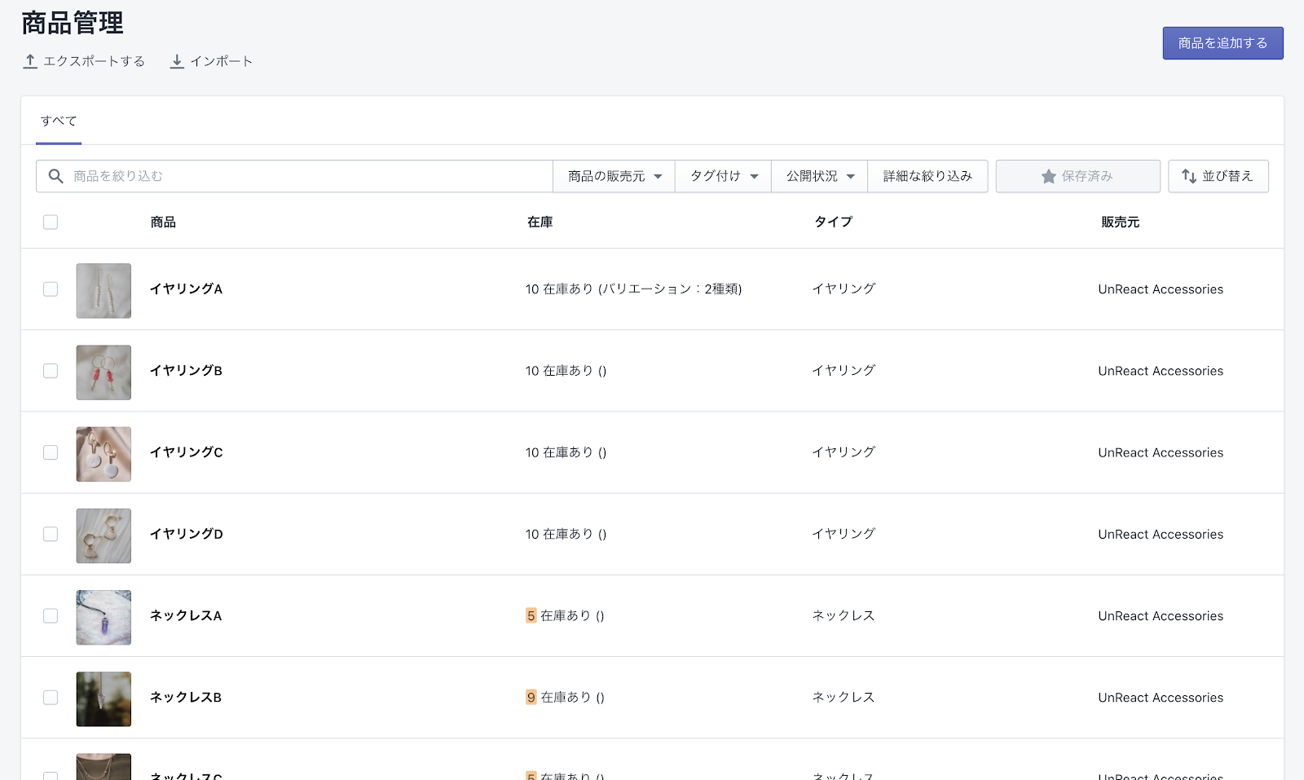
Task: Click the star icon in 保存済み
Action: (x=1048, y=176)
